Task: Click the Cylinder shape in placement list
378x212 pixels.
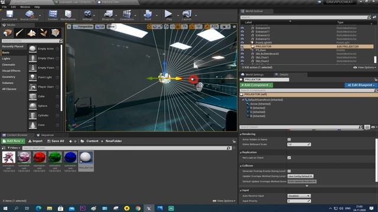Action: point(43,115)
